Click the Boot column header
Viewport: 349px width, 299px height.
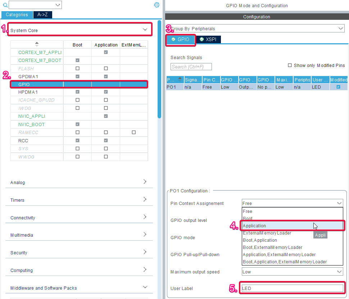77,45
